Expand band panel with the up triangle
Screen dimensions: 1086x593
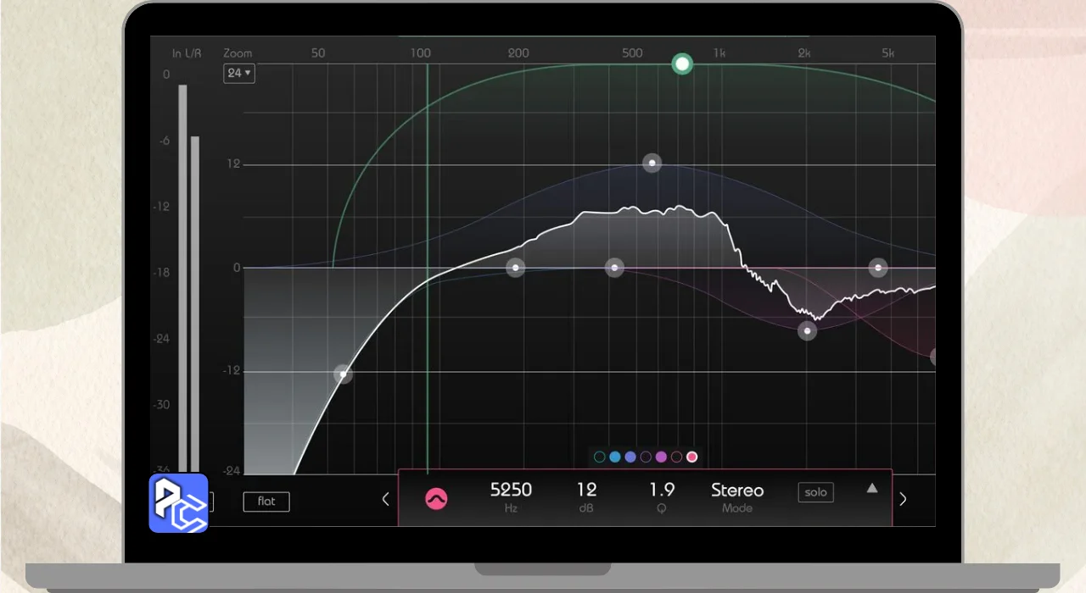point(871,488)
